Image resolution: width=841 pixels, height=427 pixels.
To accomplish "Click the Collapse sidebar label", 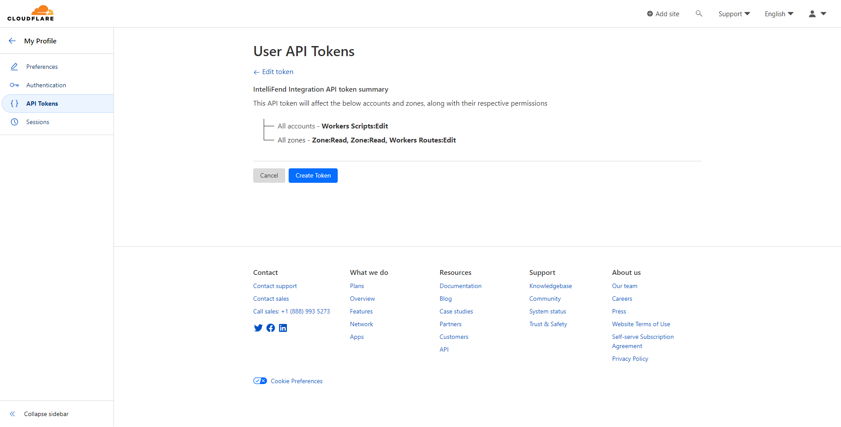I will [x=46, y=414].
